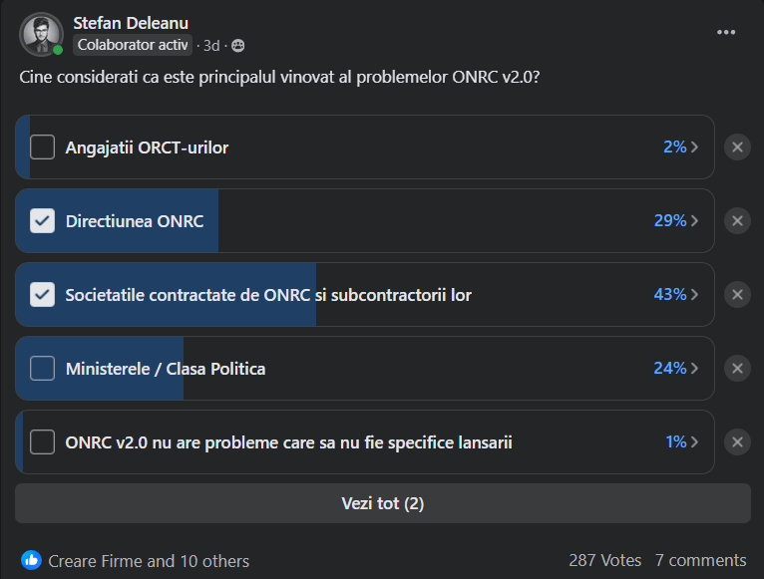764x579 pixels.
Task: Uncheck the Directiunea ONRC checkbox
Action: 42,221
